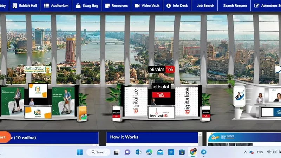Click the Video Vault camera icon

click(137, 6)
